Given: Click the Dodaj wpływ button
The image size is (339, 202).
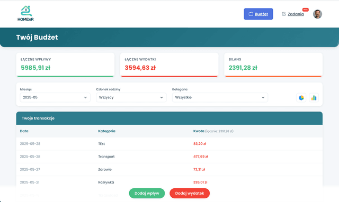Looking at the screenshot, I should 147,193.
